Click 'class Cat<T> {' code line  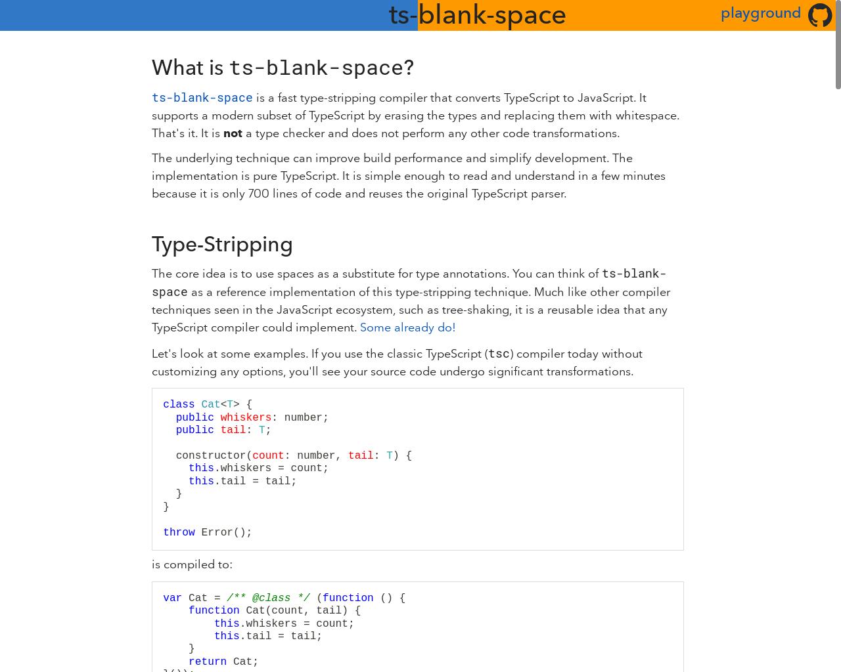coord(208,405)
